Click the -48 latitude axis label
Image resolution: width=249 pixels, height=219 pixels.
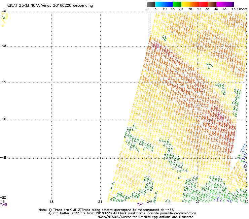click(3, 157)
